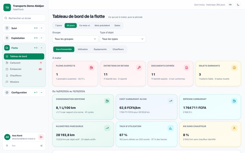Click the Rechercher un écran search field
The image size is (245, 153).
(24, 18)
